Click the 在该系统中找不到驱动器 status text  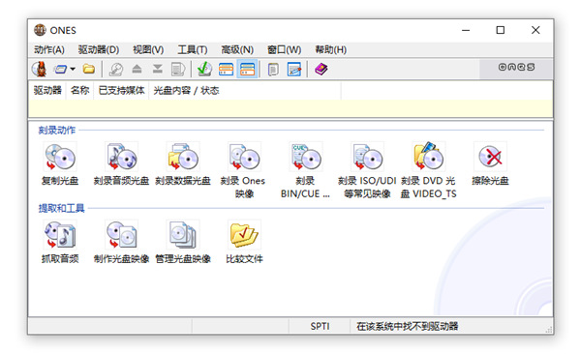pyautogui.click(x=408, y=326)
